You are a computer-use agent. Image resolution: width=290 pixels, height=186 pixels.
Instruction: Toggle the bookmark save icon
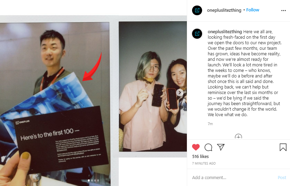point(283,147)
